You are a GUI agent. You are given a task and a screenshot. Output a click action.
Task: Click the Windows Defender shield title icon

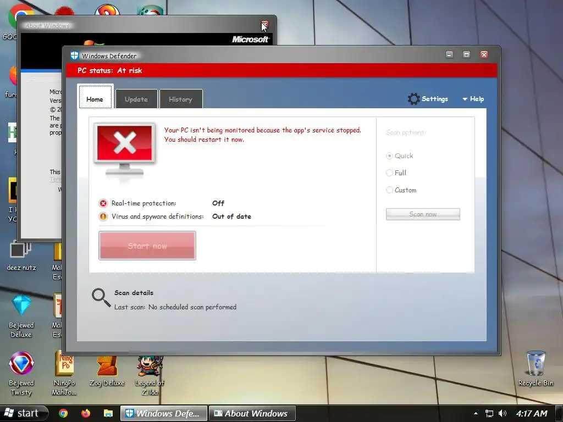(74, 55)
